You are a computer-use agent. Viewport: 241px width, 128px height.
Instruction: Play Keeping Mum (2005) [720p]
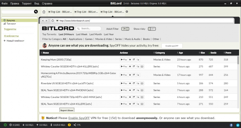[124, 60]
